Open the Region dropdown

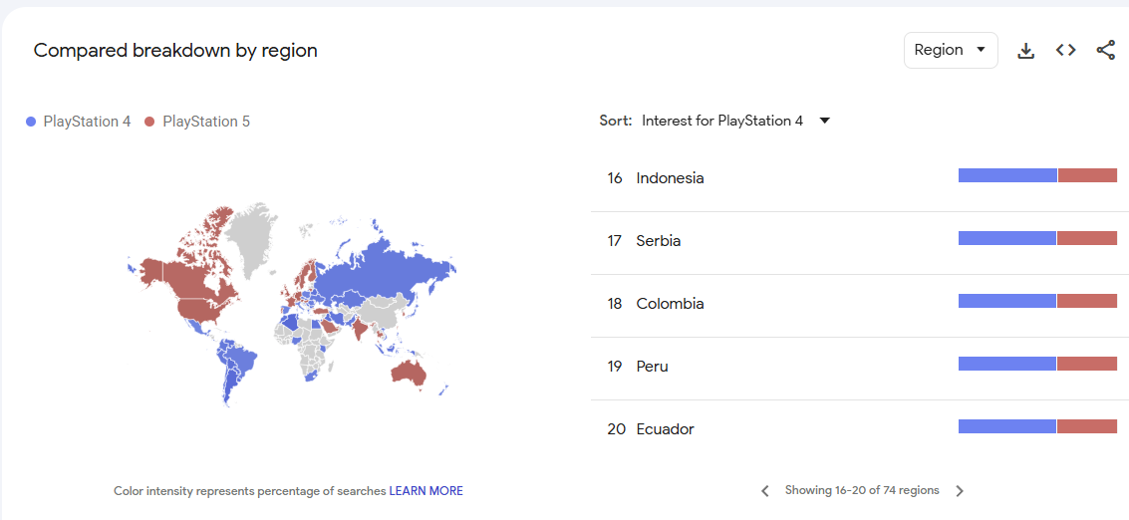tap(951, 51)
